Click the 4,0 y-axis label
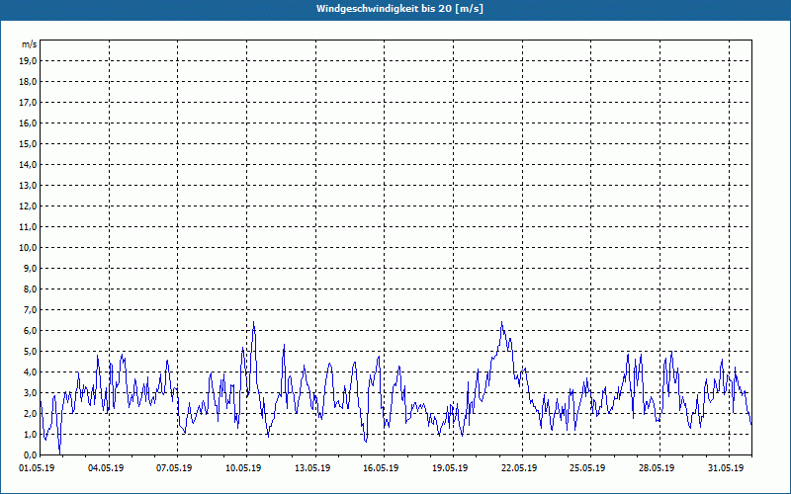The image size is (791, 494). tap(30, 372)
